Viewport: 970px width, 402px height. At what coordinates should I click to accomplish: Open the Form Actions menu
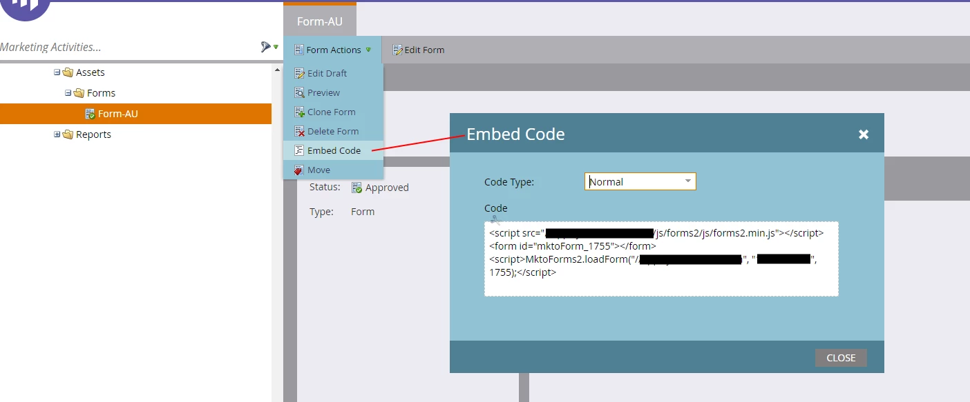tap(332, 50)
